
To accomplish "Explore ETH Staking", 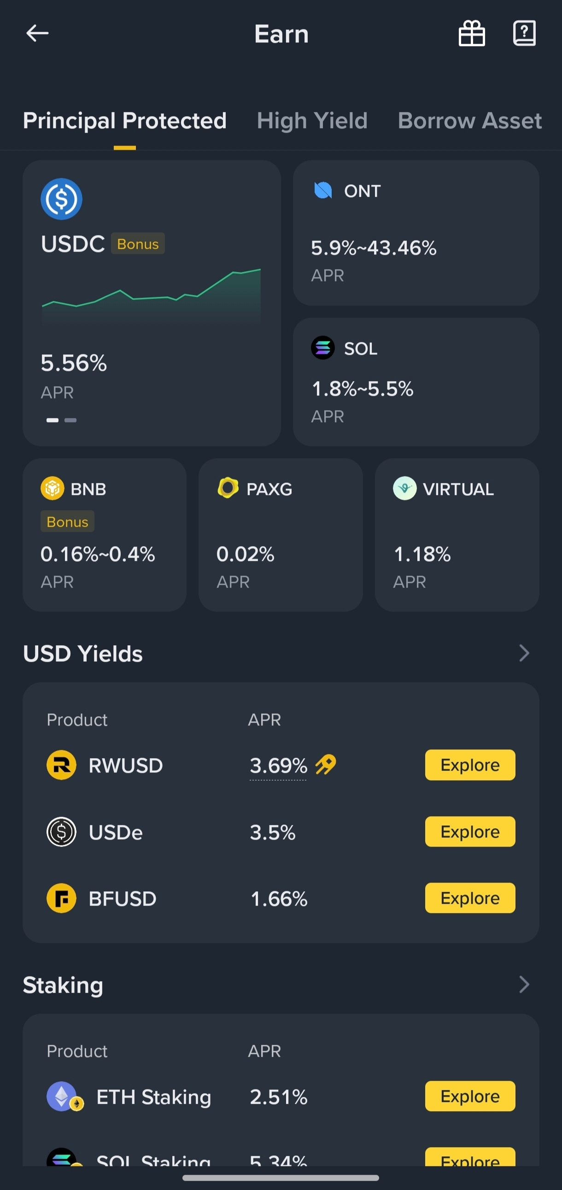I will pyautogui.click(x=470, y=1096).
